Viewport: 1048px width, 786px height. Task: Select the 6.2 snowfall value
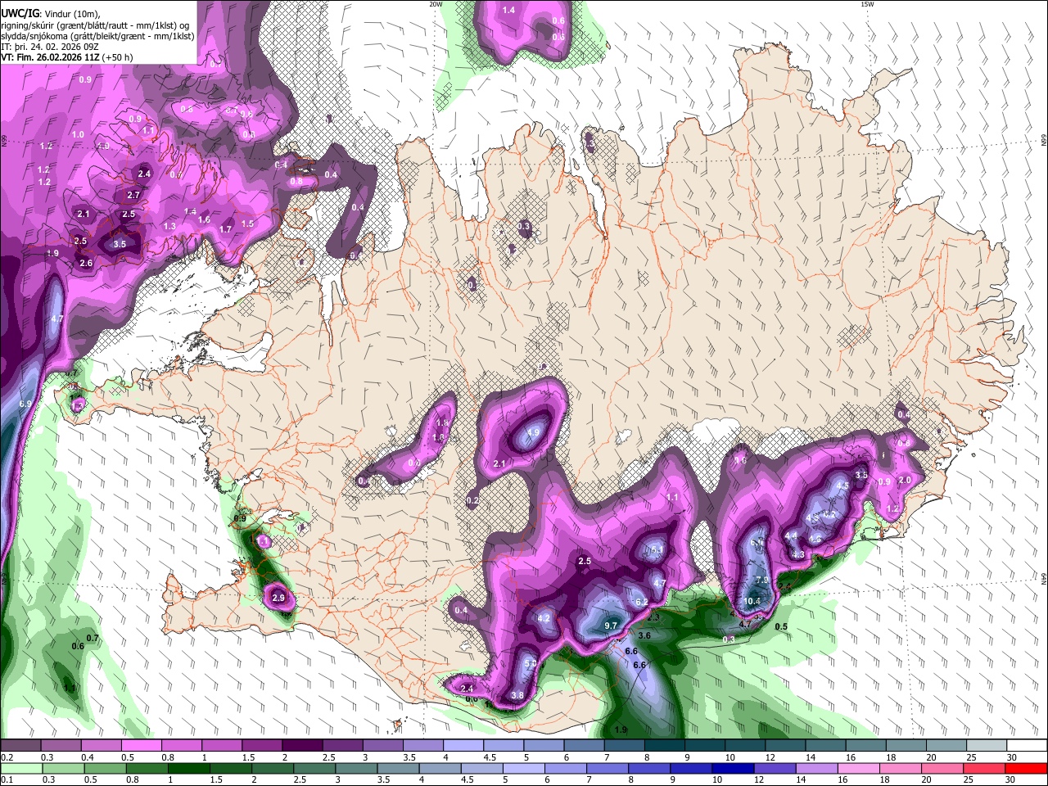coord(642,603)
